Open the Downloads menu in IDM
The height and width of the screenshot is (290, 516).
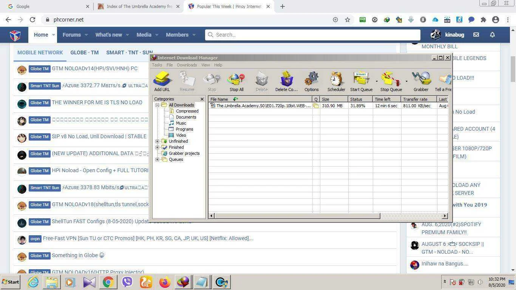(x=187, y=65)
